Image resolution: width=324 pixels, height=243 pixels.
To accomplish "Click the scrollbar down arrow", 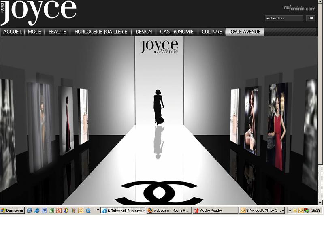I will tap(320, 202).
